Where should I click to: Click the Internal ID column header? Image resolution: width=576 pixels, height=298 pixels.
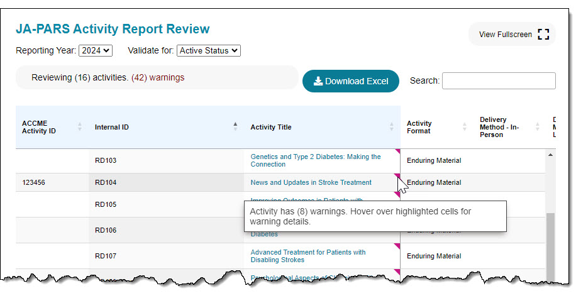167,127
